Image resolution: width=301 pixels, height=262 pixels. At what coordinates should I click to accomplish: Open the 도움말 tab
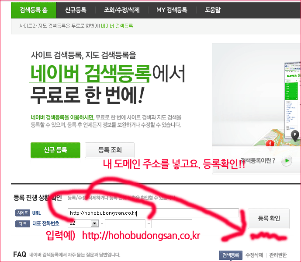click(x=212, y=10)
